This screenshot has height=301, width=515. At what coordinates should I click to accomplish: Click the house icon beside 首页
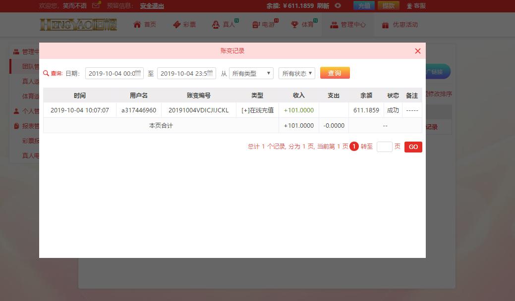[137, 25]
